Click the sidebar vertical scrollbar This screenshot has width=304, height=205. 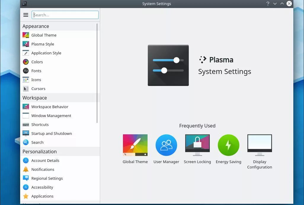pyautogui.click(x=97, y=73)
